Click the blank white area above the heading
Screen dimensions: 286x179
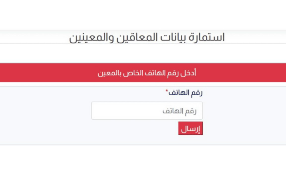[143, 14]
